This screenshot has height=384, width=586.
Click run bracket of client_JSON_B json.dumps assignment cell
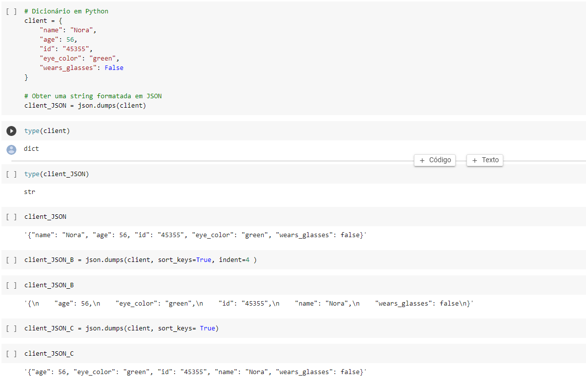point(11,260)
